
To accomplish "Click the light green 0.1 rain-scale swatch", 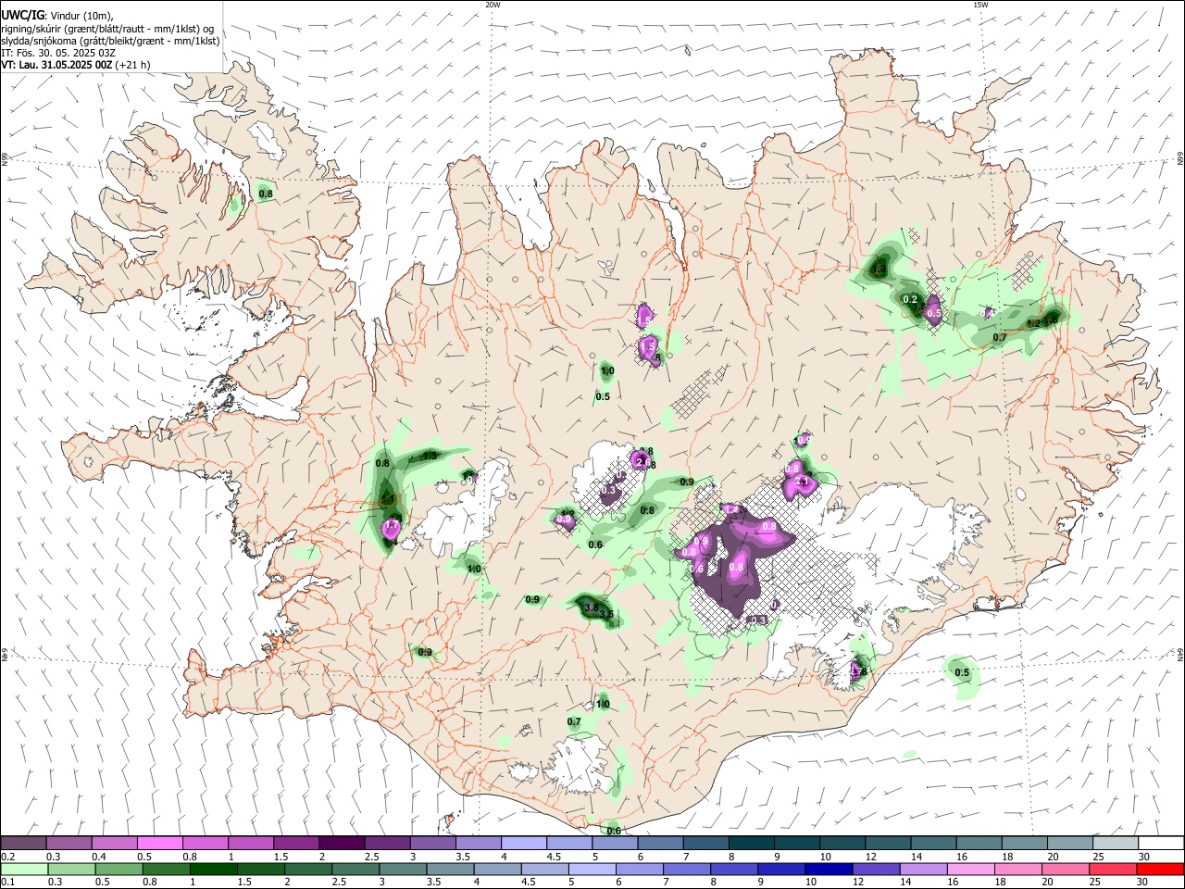I will [x=23, y=870].
